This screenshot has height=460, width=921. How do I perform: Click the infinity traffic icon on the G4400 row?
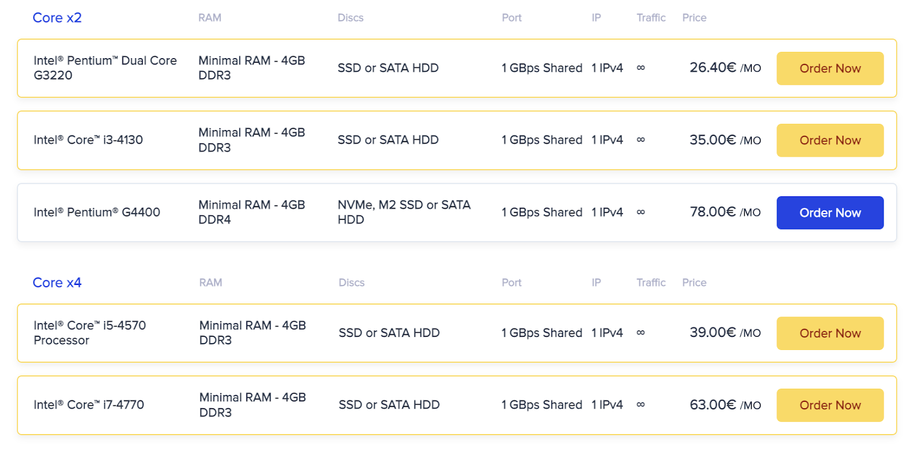click(x=641, y=212)
